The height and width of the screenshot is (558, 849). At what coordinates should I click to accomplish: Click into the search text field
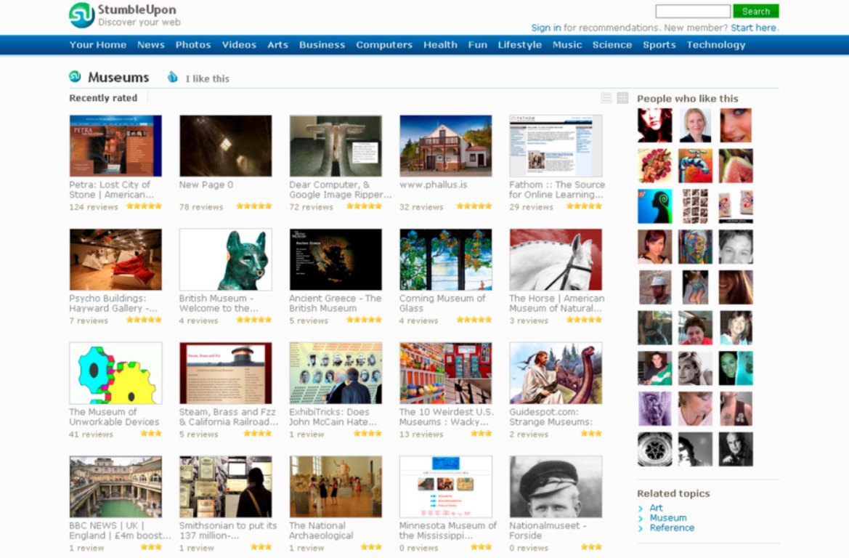click(693, 12)
